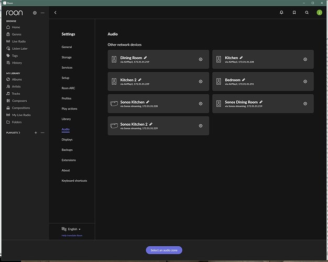Click the green user profile avatar
The width and height of the screenshot is (328, 262).
click(x=320, y=12)
